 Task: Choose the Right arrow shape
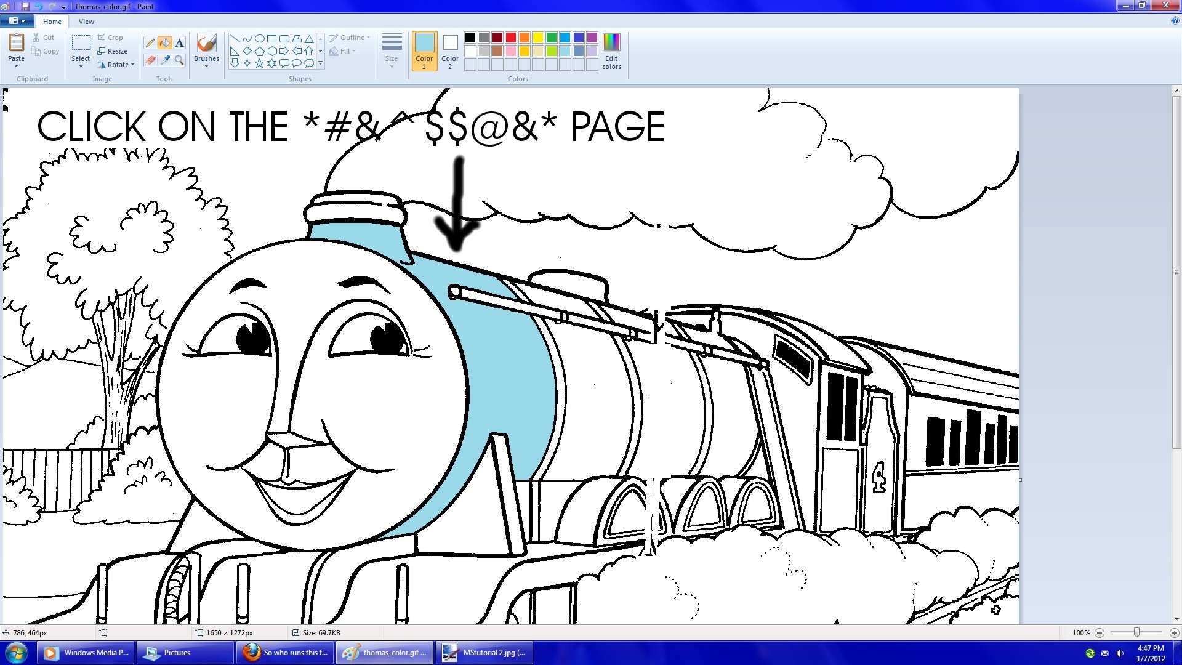click(284, 50)
